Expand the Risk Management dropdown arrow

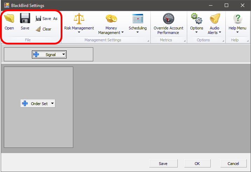[x=79, y=32]
